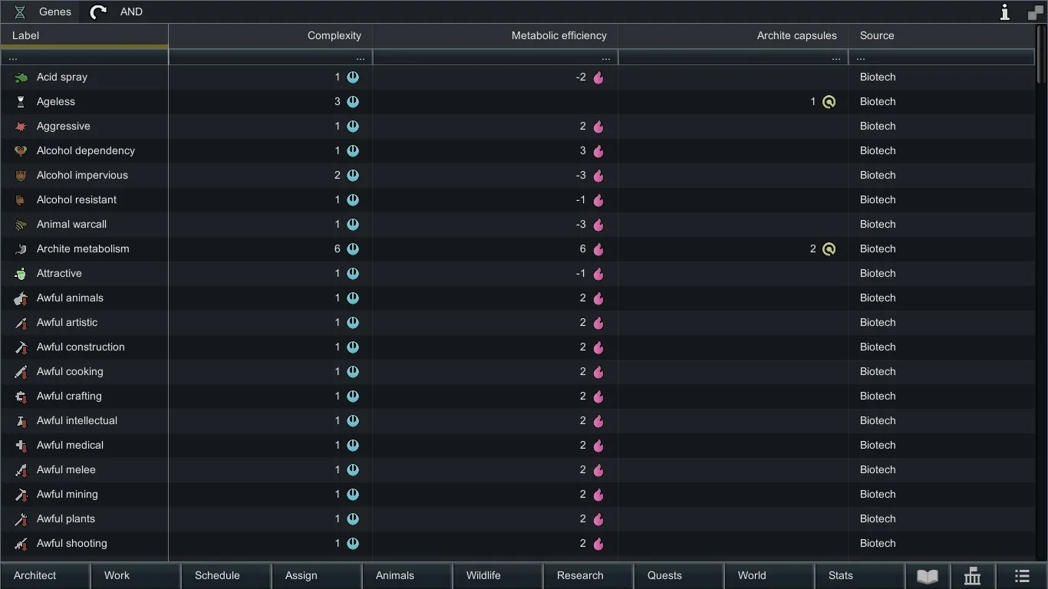
Task: Click the reset filters circular arrow icon
Action: pyautogui.click(x=98, y=12)
